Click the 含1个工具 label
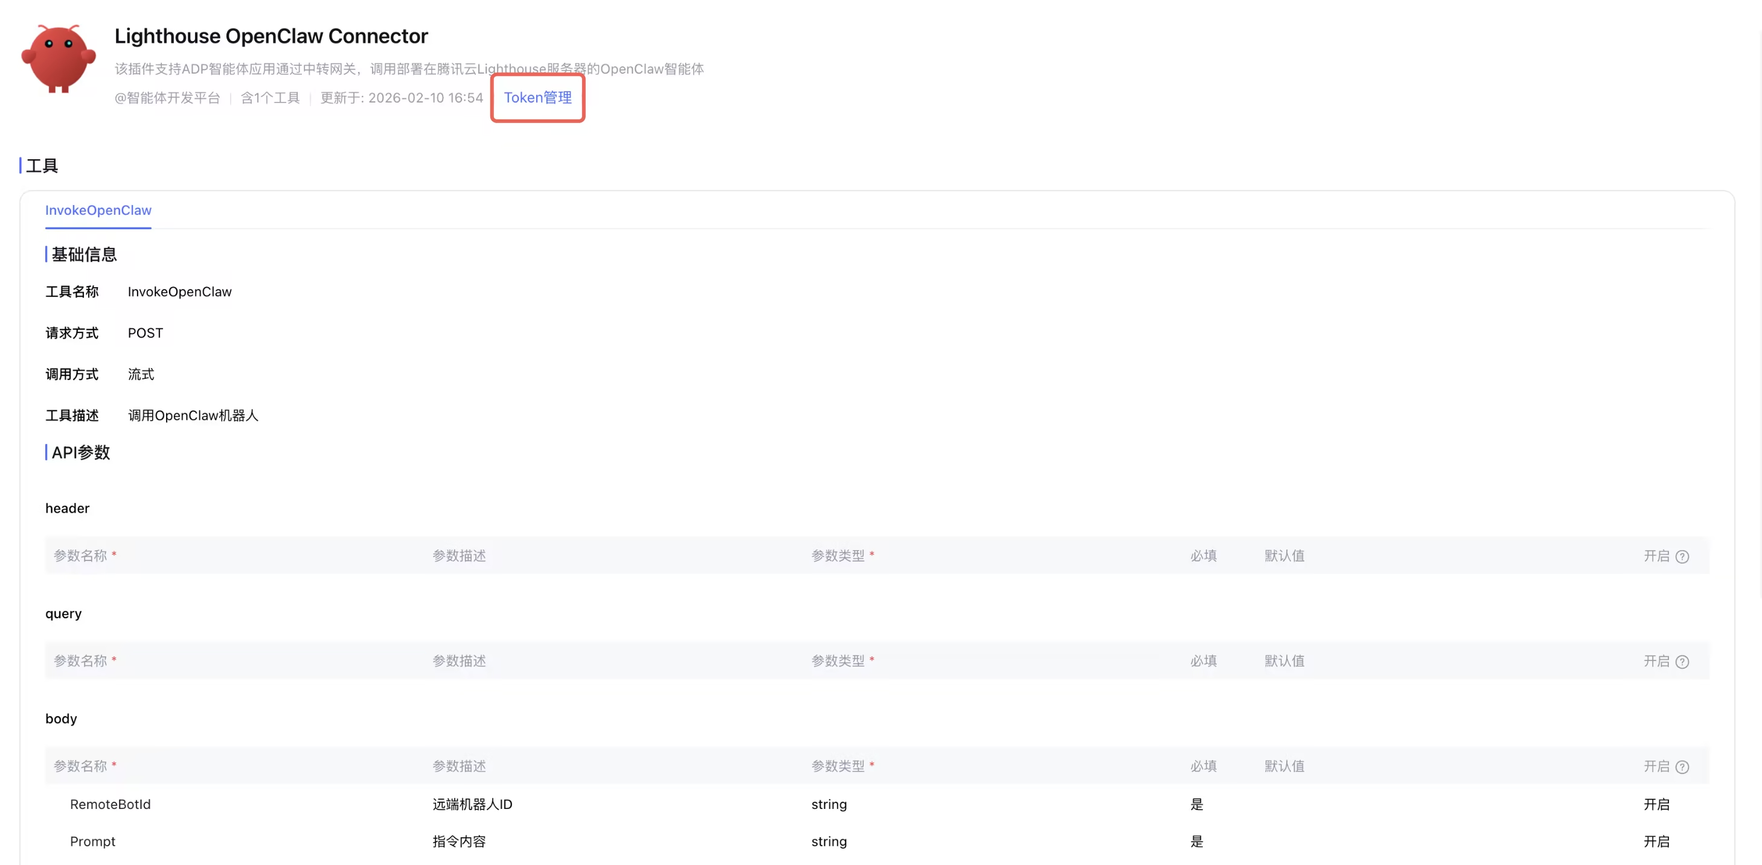Viewport: 1762px width, 865px height. (270, 98)
